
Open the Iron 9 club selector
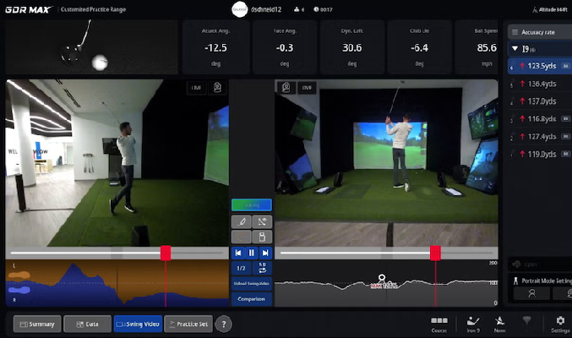click(473, 324)
